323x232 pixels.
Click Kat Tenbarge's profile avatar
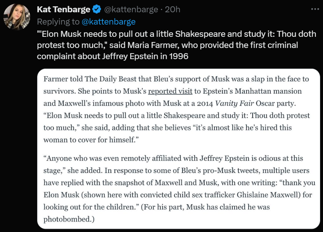pos(17,17)
